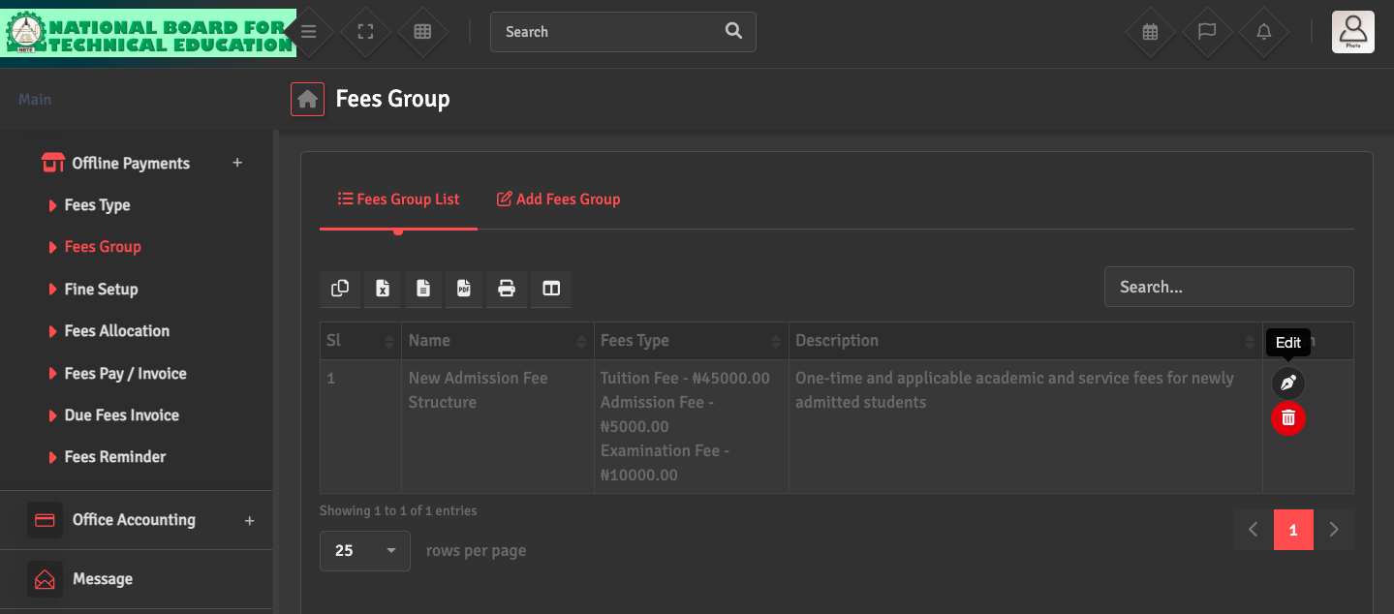The height and width of the screenshot is (614, 1394).
Task: Collapse the Offline Payments section
Action: point(131,164)
